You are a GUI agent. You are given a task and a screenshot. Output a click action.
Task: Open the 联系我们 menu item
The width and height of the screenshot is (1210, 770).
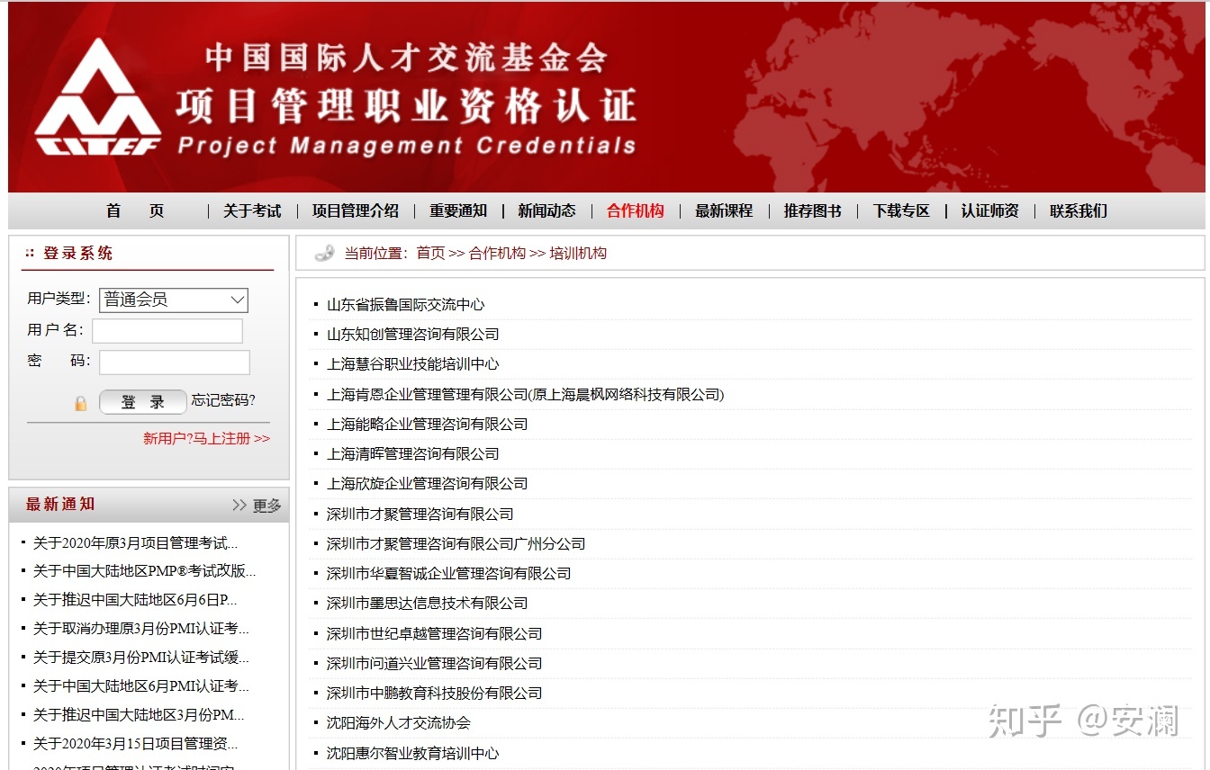(1079, 210)
